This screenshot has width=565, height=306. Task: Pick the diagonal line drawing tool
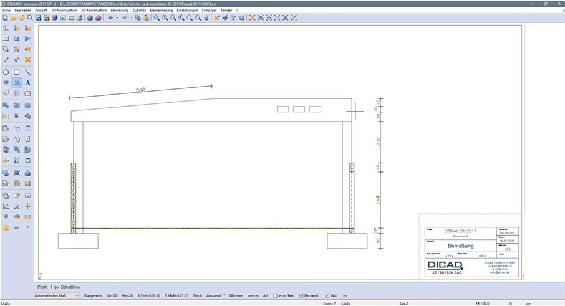pyautogui.click(x=27, y=72)
